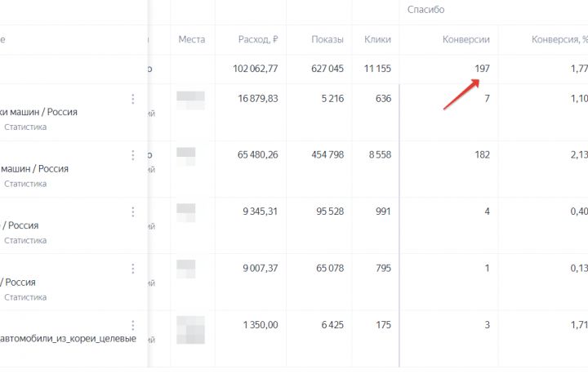Sort by the Показы column header
Screen dimensions: 588x392
(x=327, y=39)
